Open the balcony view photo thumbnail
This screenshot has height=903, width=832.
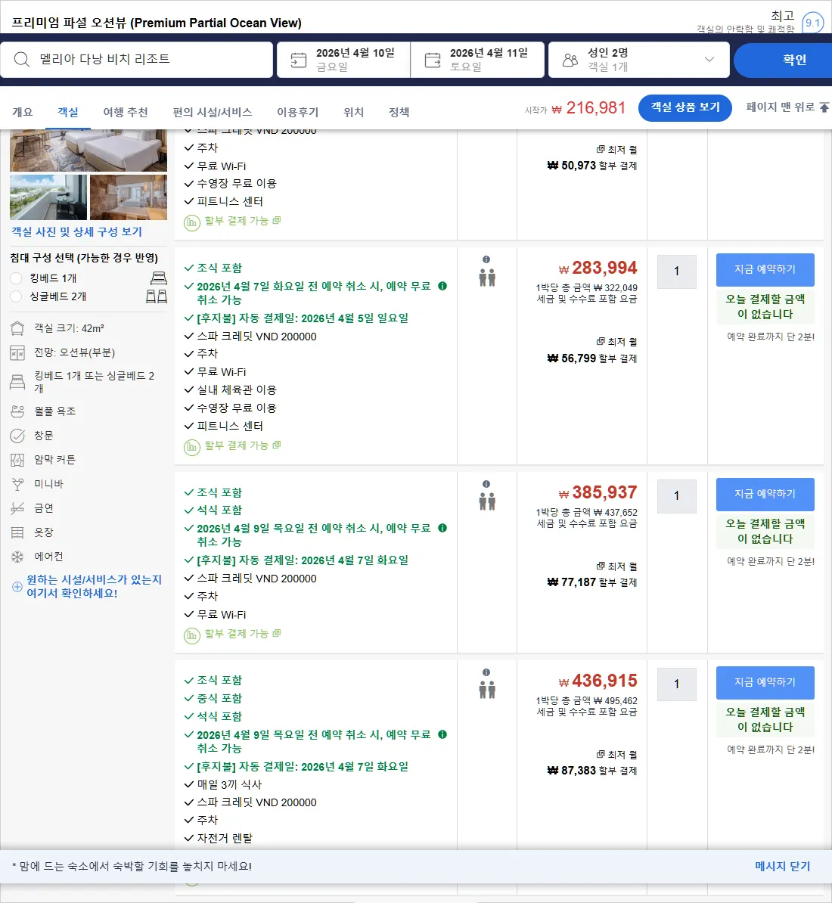48,197
